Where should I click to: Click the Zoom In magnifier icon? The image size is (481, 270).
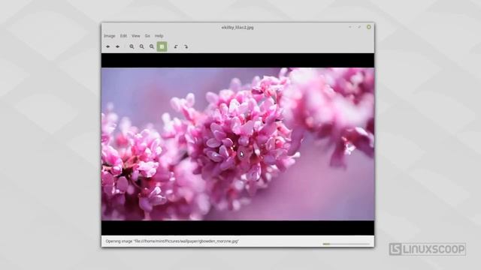coord(132,46)
